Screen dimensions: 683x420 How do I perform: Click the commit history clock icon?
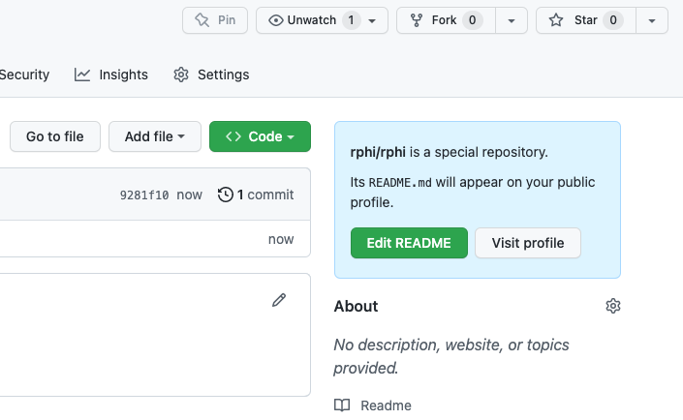point(225,195)
